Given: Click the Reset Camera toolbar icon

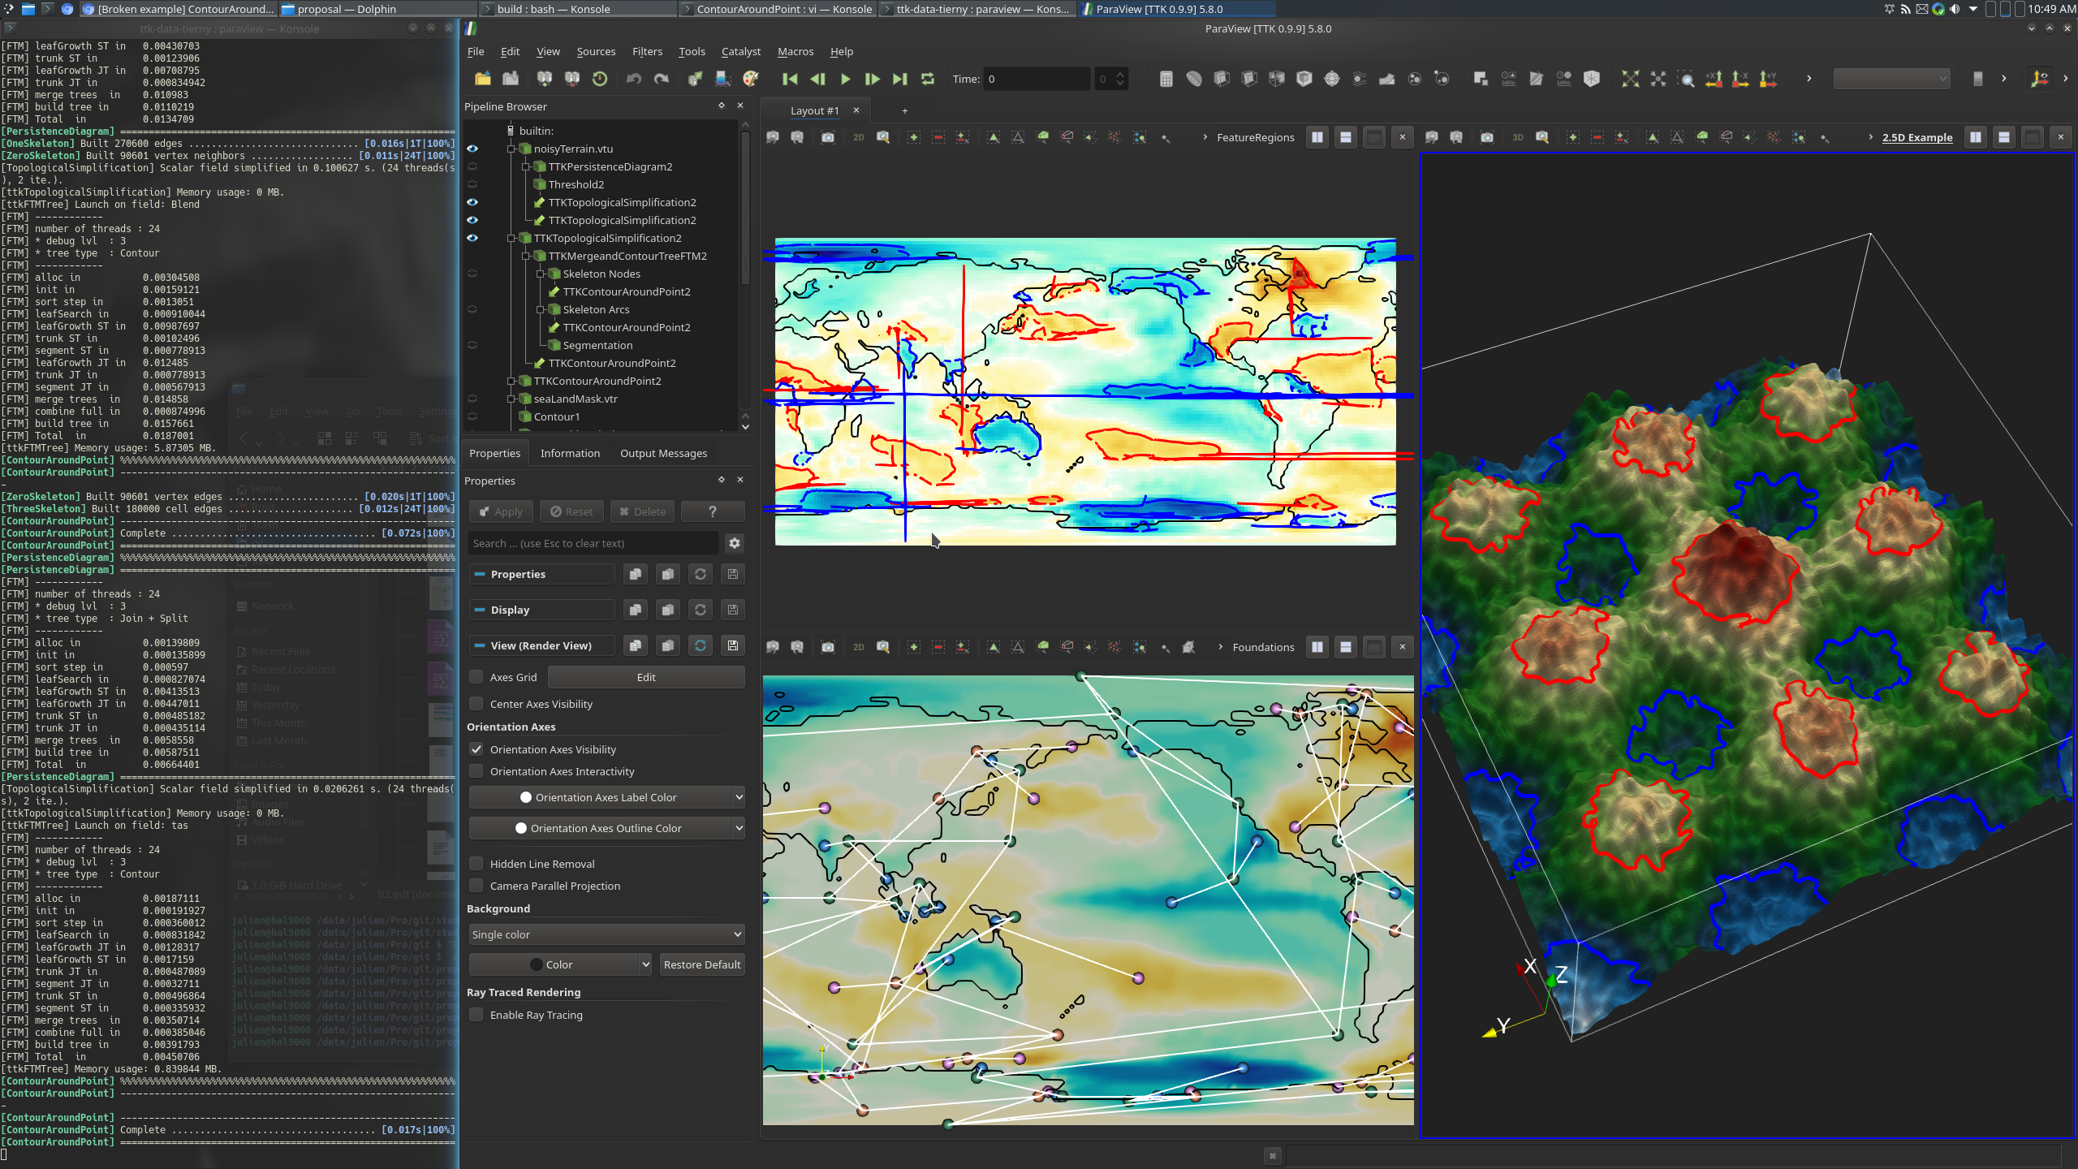Looking at the screenshot, I should pos(1632,79).
